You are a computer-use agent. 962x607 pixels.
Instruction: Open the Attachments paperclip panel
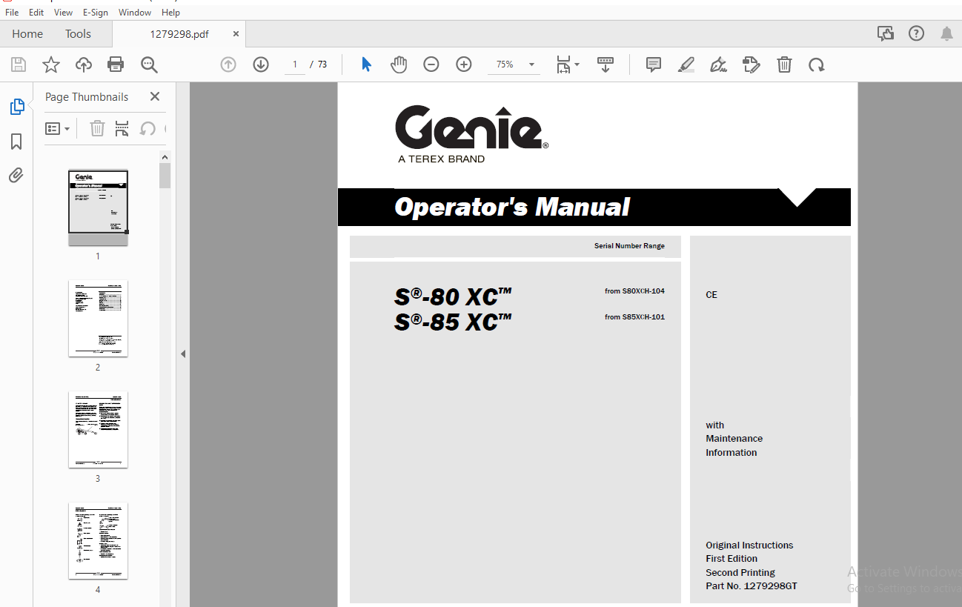point(16,176)
